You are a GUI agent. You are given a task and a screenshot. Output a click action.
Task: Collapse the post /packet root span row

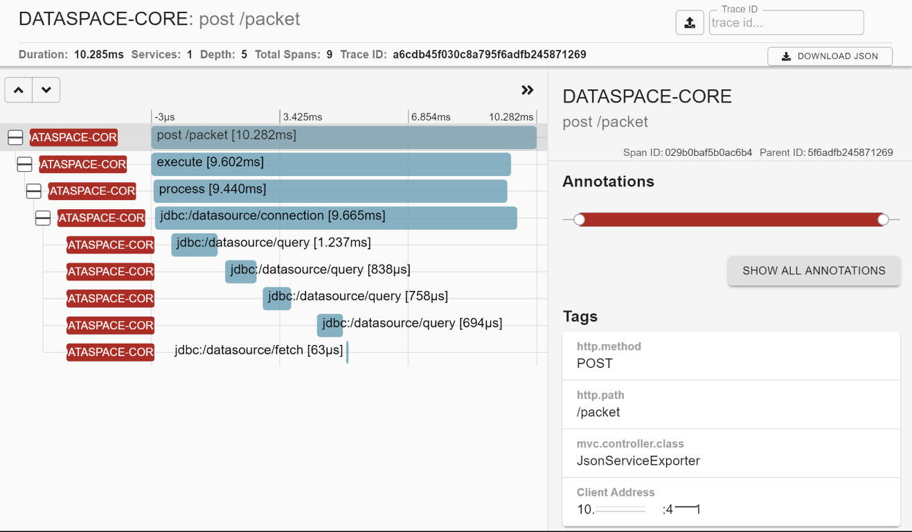coord(15,138)
